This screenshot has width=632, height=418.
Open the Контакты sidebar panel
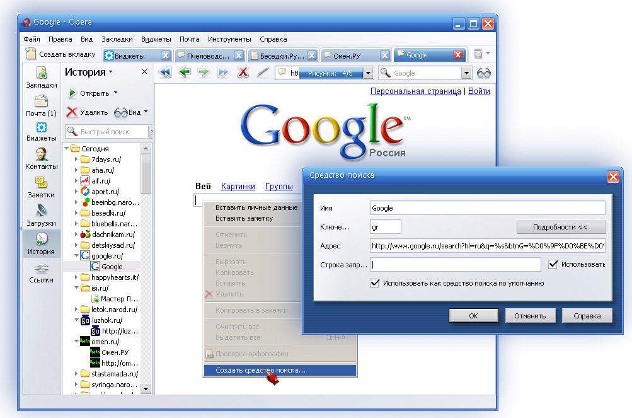(41, 159)
